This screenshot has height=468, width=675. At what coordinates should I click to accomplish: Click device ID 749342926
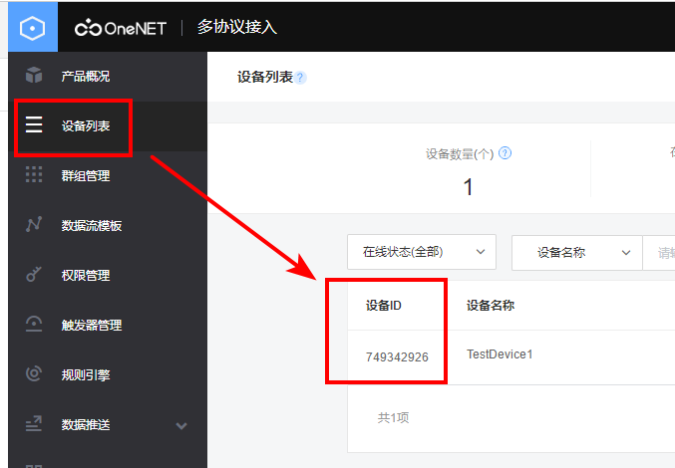(397, 357)
